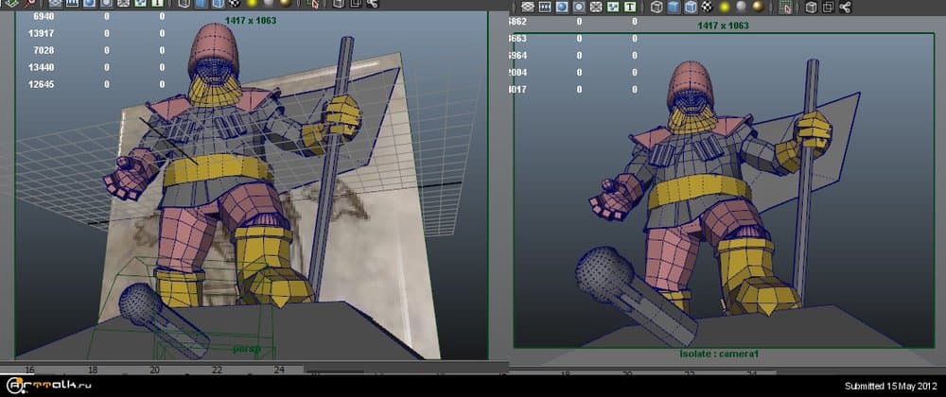This screenshot has width=946, height=397.
Task: Enable textured display in left viewport
Action: pyautogui.click(x=234, y=4)
